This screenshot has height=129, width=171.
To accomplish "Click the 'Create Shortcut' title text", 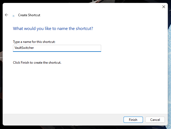I will (29, 15).
